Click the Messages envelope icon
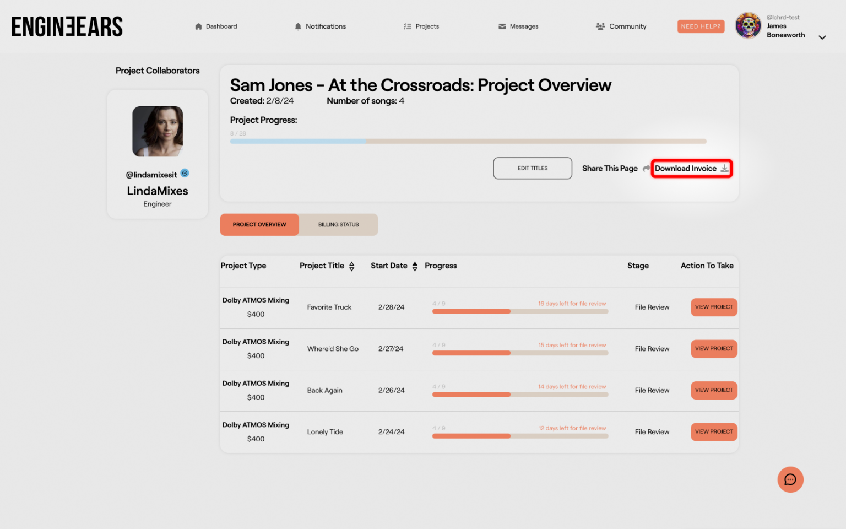846x529 pixels. (502, 26)
